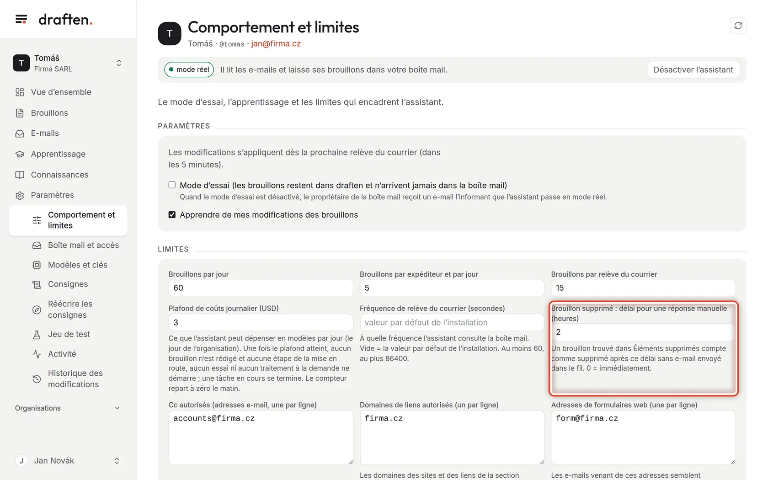Open Connaissances book icon
Screen dimensions: 768x480
tap(20, 175)
